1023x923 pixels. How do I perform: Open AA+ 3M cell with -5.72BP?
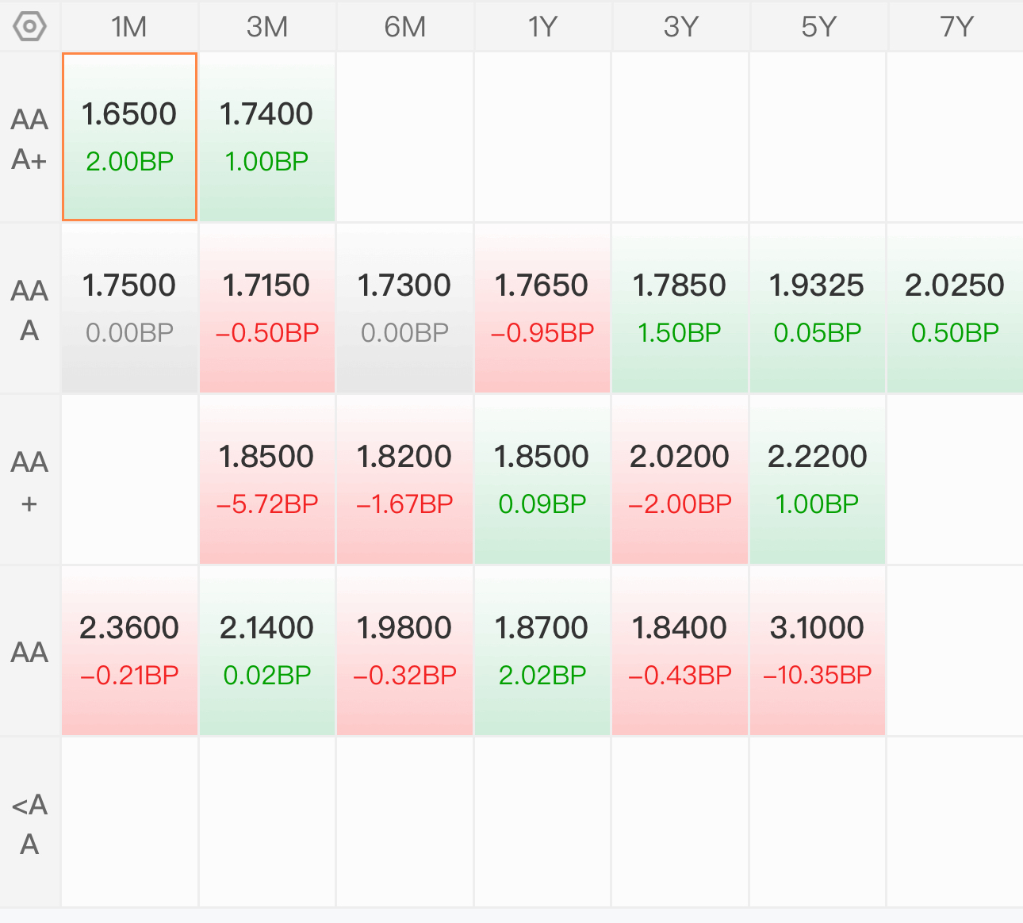(267, 480)
